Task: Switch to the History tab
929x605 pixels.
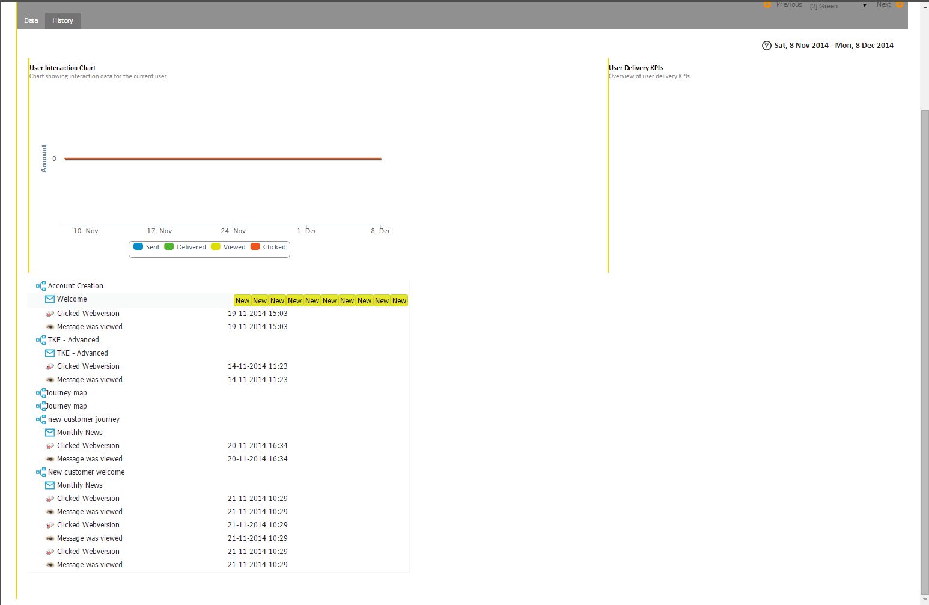Action: point(62,20)
